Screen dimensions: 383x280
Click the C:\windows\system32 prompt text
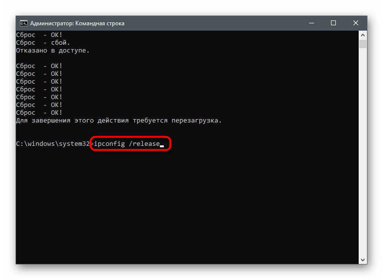click(53, 144)
